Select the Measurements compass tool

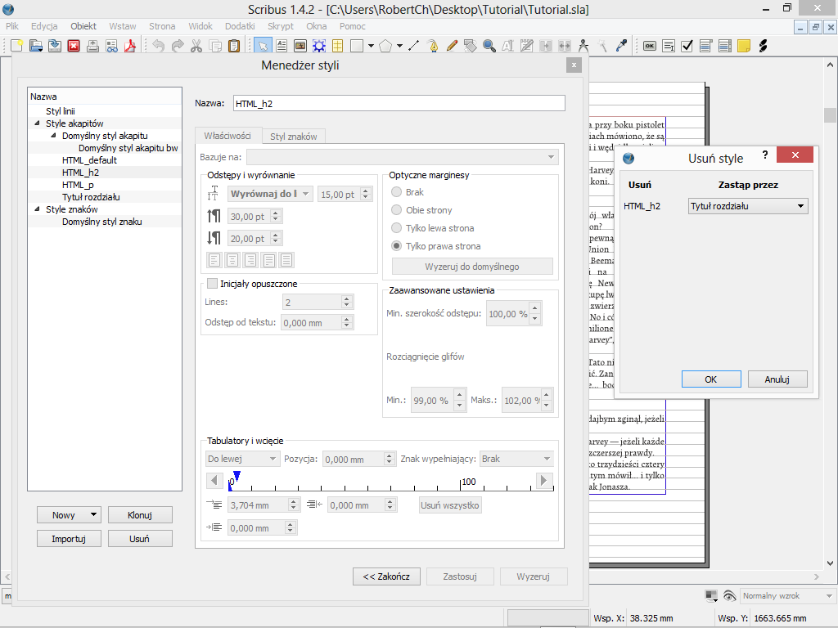(583, 46)
